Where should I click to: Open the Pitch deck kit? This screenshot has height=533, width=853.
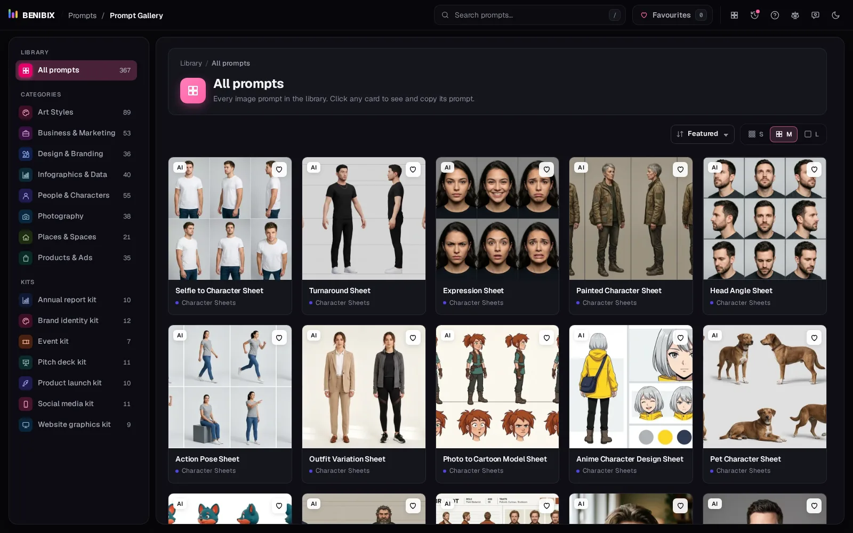click(76, 362)
